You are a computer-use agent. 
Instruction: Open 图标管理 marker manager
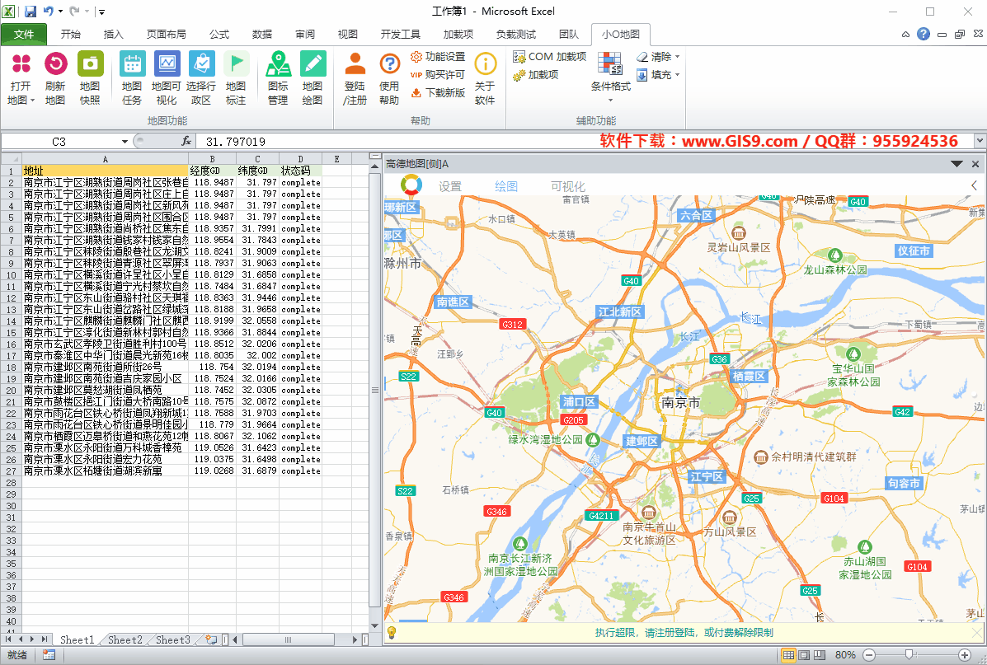pos(278,78)
